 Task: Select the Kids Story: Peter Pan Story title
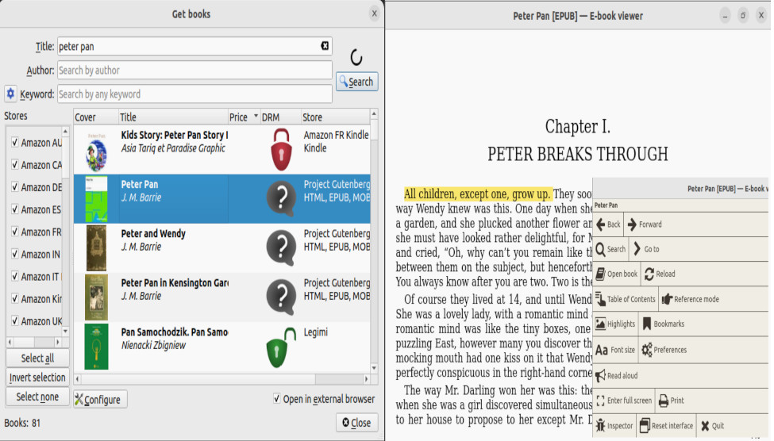(175, 135)
